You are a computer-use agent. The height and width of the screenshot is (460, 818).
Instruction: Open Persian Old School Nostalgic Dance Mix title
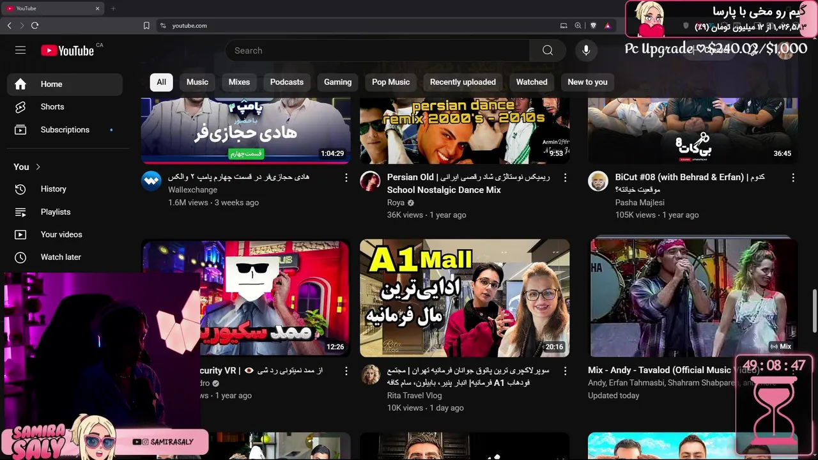click(x=468, y=183)
